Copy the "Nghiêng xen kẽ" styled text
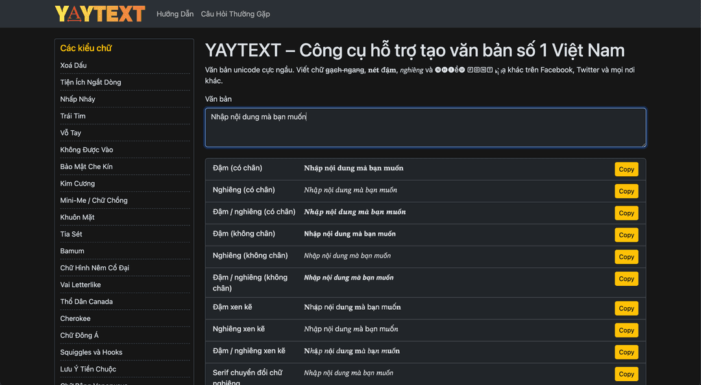 tap(626, 330)
